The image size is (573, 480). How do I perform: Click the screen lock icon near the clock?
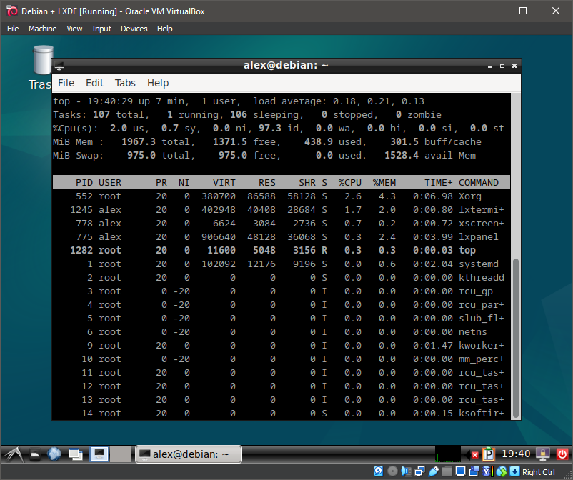click(x=543, y=454)
